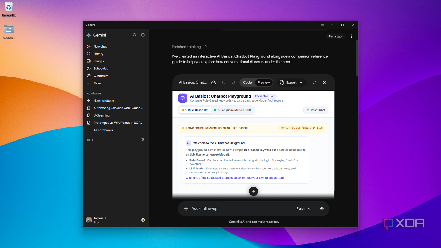Expand canvas to fullscreen
441x248 pixels.
coord(314,82)
